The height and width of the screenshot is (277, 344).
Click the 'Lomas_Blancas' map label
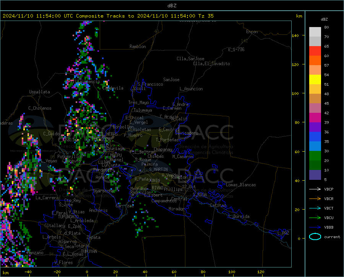pos(241,185)
